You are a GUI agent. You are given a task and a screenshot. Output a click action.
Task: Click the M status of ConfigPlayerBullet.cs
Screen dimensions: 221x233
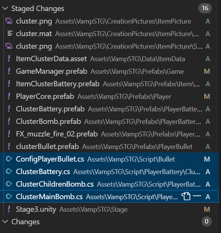click(x=207, y=159)
